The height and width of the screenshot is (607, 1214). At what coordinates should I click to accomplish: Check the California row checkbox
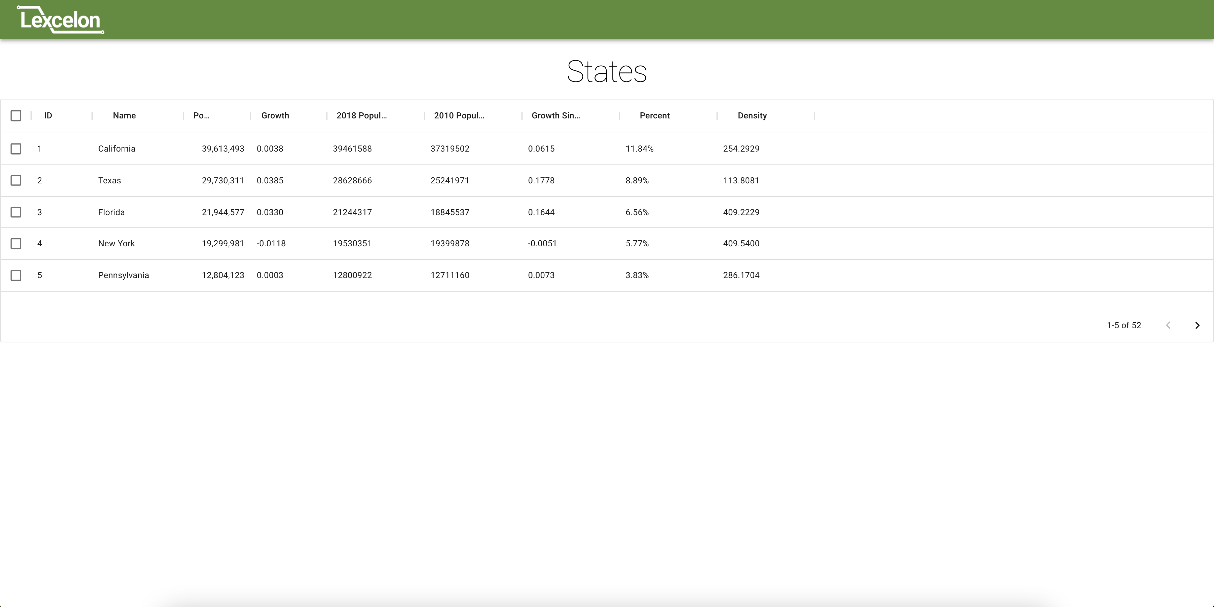click(16, 149)
